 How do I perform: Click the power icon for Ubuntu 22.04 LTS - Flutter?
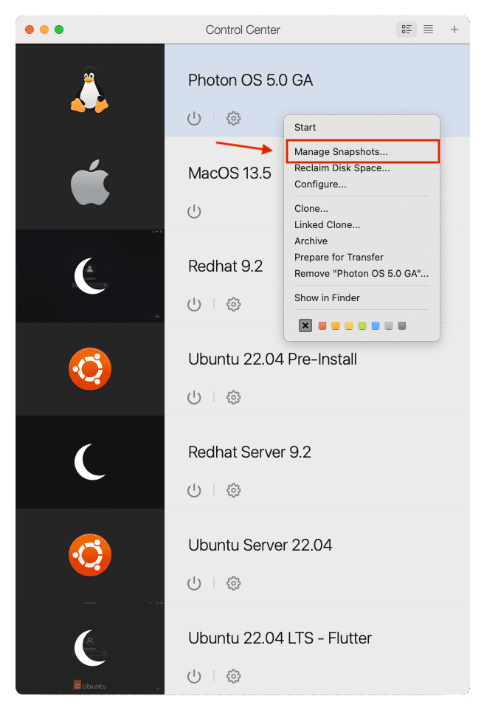194,677
